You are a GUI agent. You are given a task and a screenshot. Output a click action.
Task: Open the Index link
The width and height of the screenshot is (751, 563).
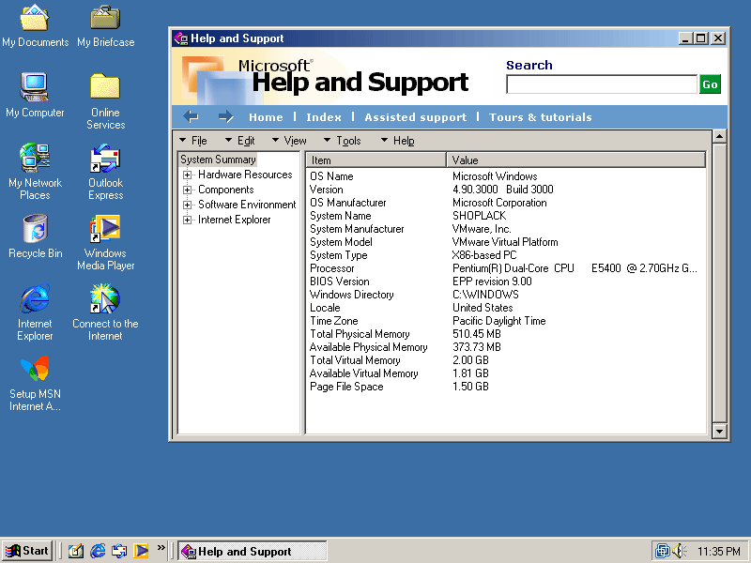click(324, 117)
